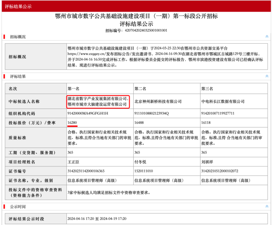Click the 评标结果 section heading
The height and width of the screenshot is (225, 272).
click(18, 76)
